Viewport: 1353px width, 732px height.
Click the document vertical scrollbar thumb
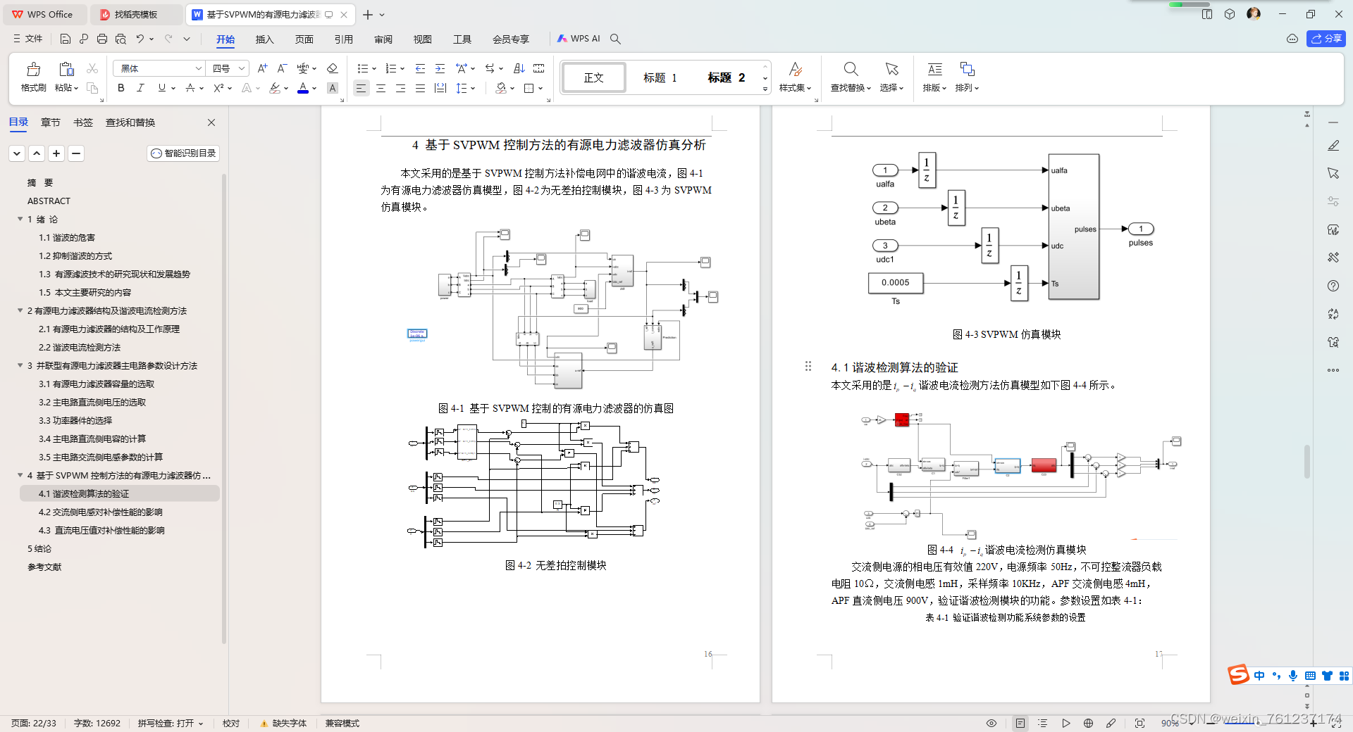point(1306,461)
